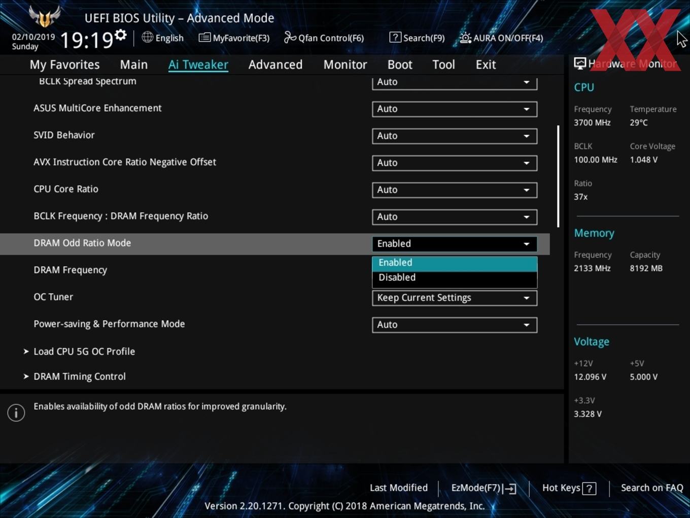This screenshot has height=518, width=690.
Task: Open the Advanced tab
Action: click(x=275, y=64)
